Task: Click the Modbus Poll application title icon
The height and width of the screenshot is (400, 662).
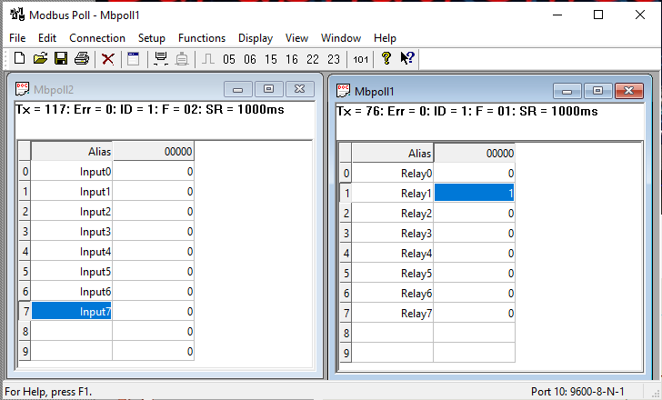Action: click(17, 15)
